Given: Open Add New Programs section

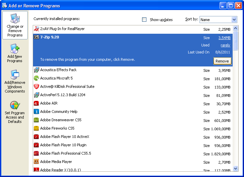Looking at the screenshot, I should pos(15,53).
